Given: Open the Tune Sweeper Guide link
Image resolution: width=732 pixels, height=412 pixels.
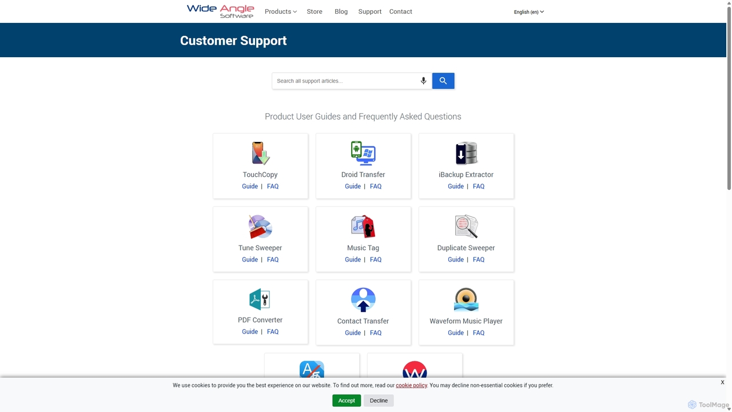Looking at the screenshot, I should 250,259.
